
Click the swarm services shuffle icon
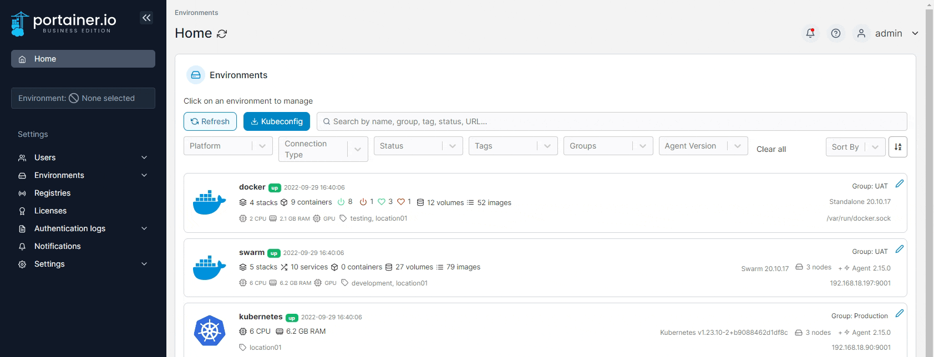click(x=284, y=267)
